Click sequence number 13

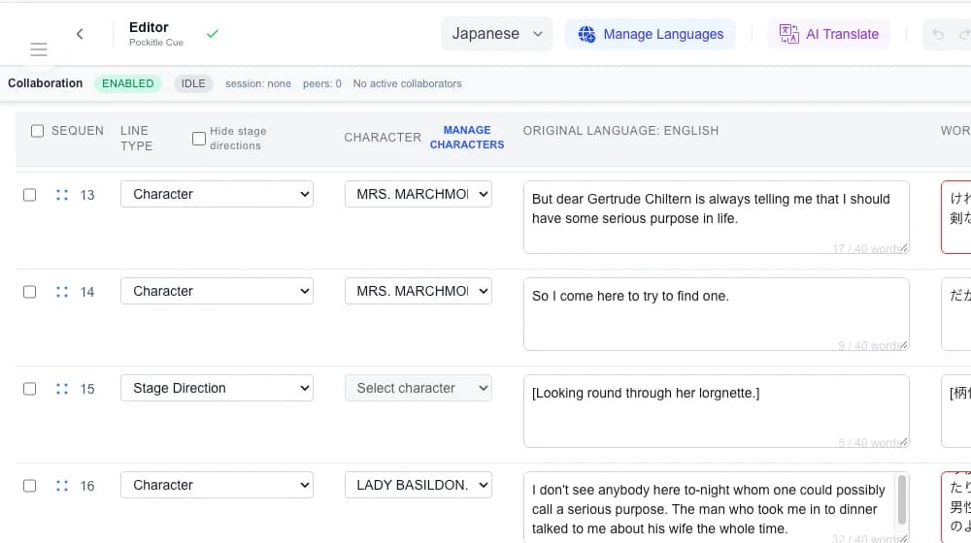click(x=87, y=196)
